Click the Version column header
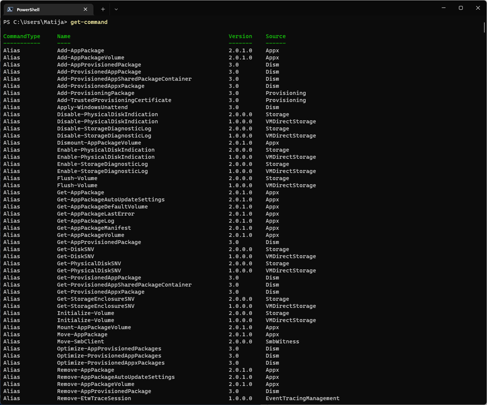Image resolution: width=487 pixels, height=405 pixels. click(240, 36)
